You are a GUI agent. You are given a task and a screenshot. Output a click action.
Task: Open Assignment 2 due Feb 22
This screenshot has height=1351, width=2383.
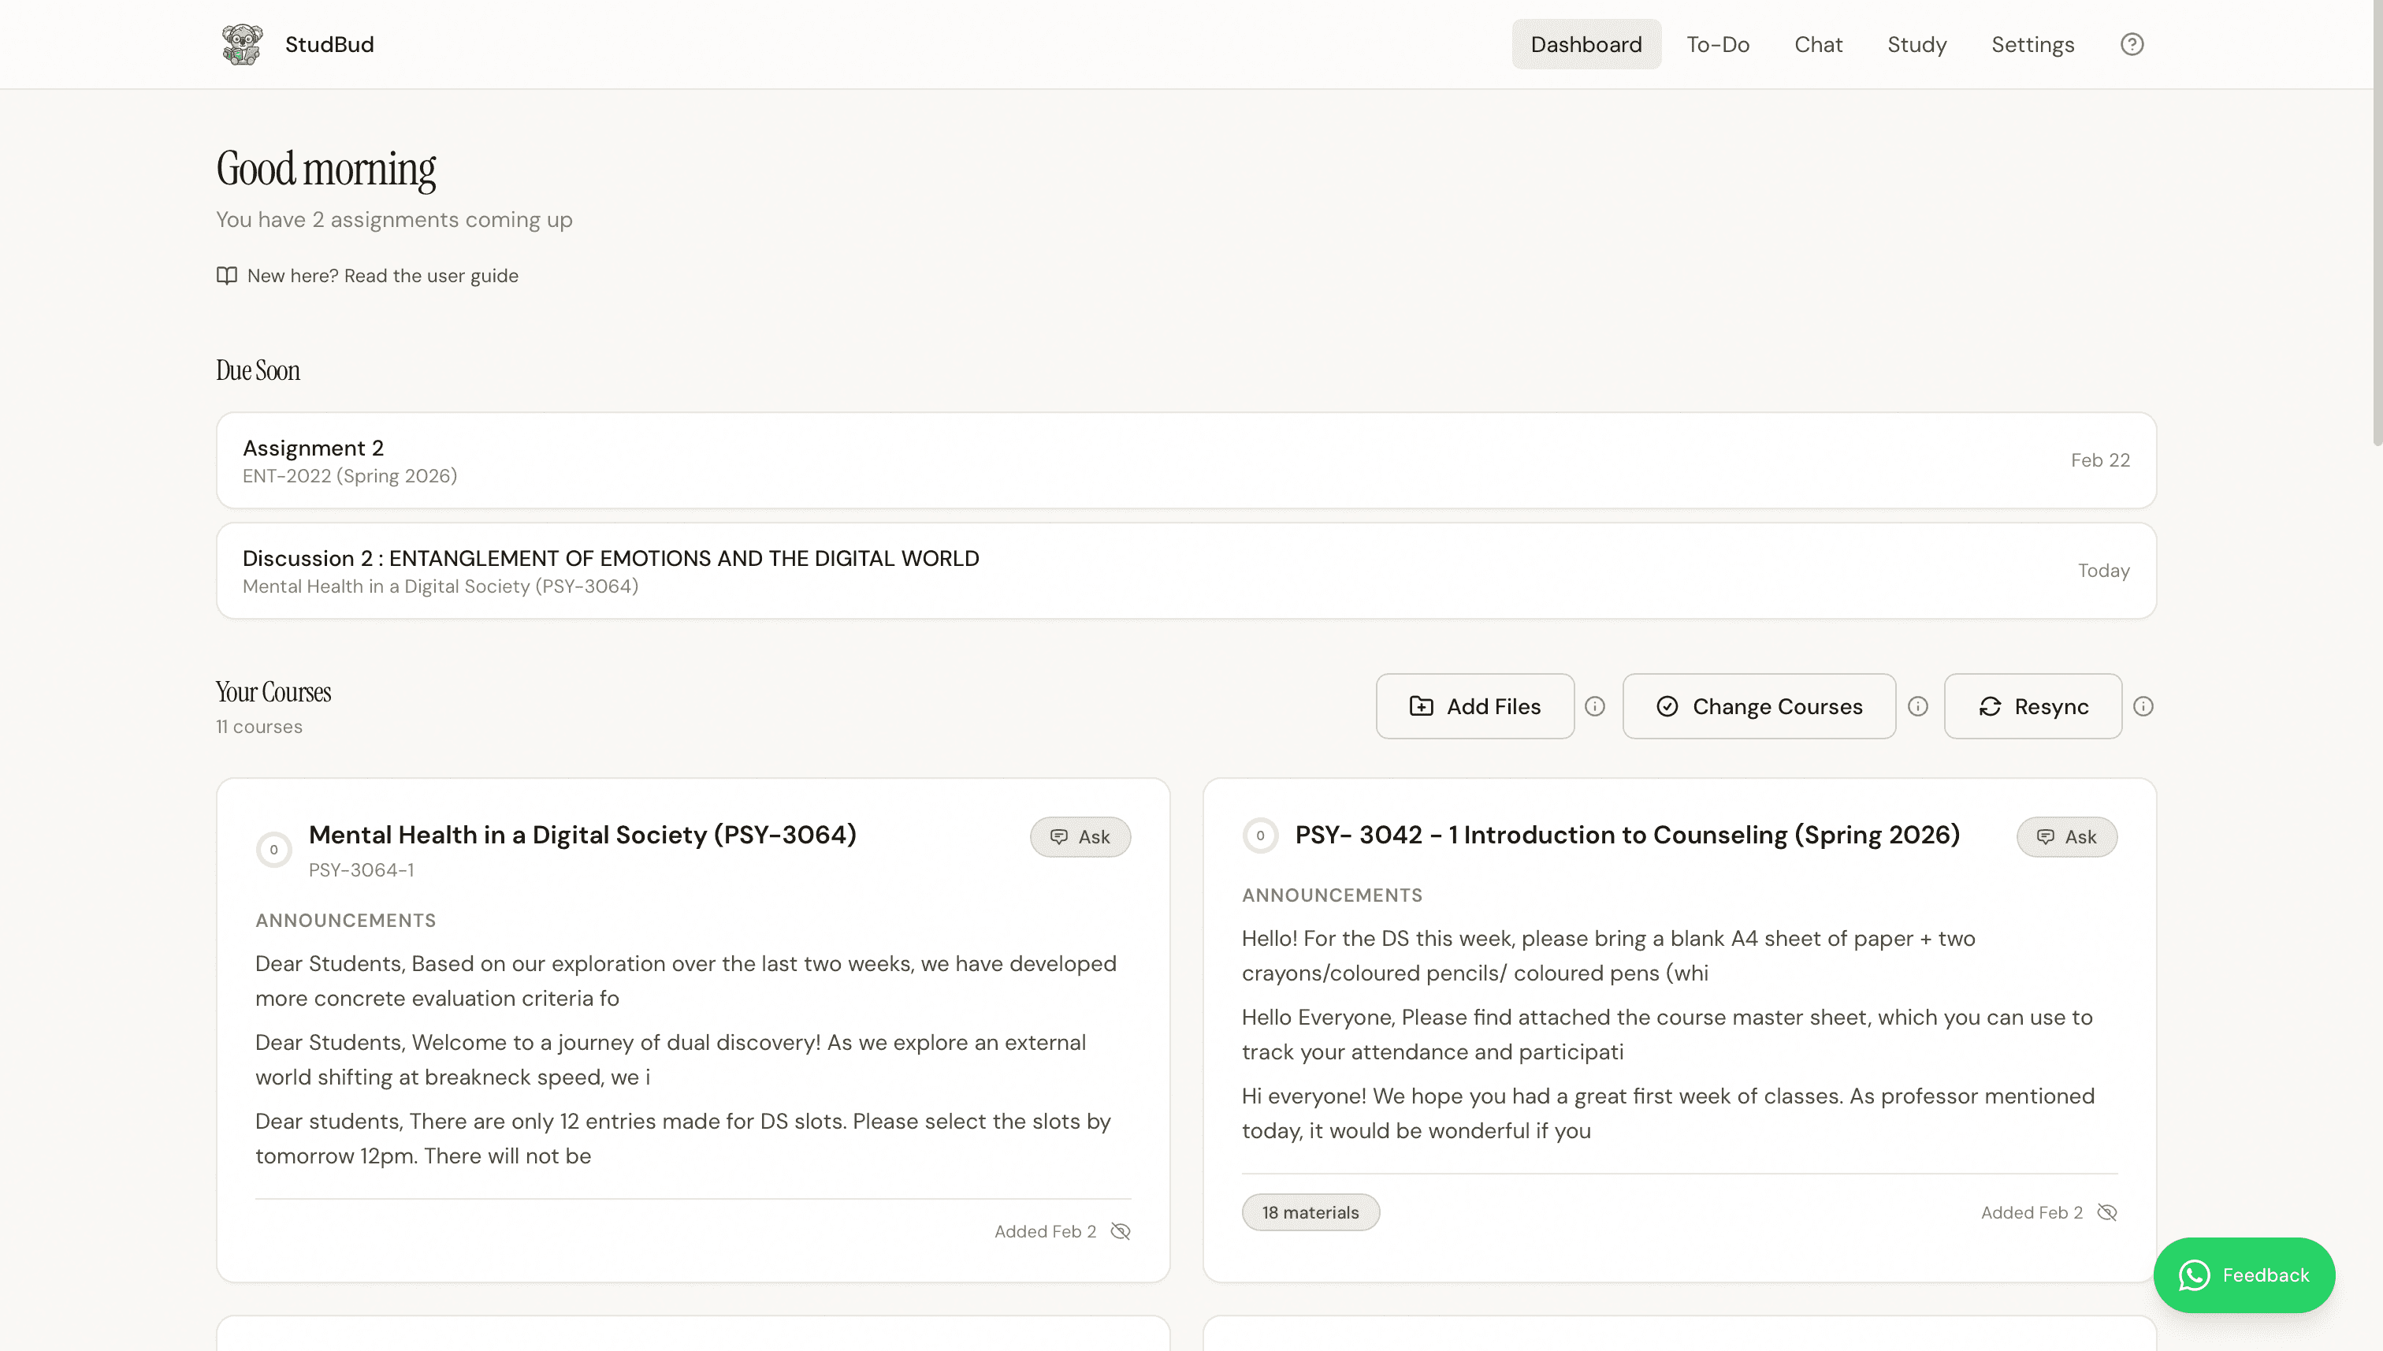1185,460
